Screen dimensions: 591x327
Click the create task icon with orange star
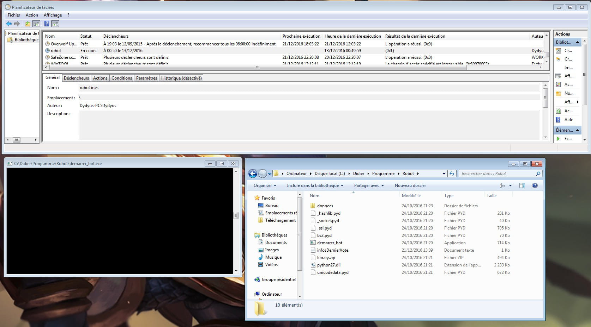[559, 59]
